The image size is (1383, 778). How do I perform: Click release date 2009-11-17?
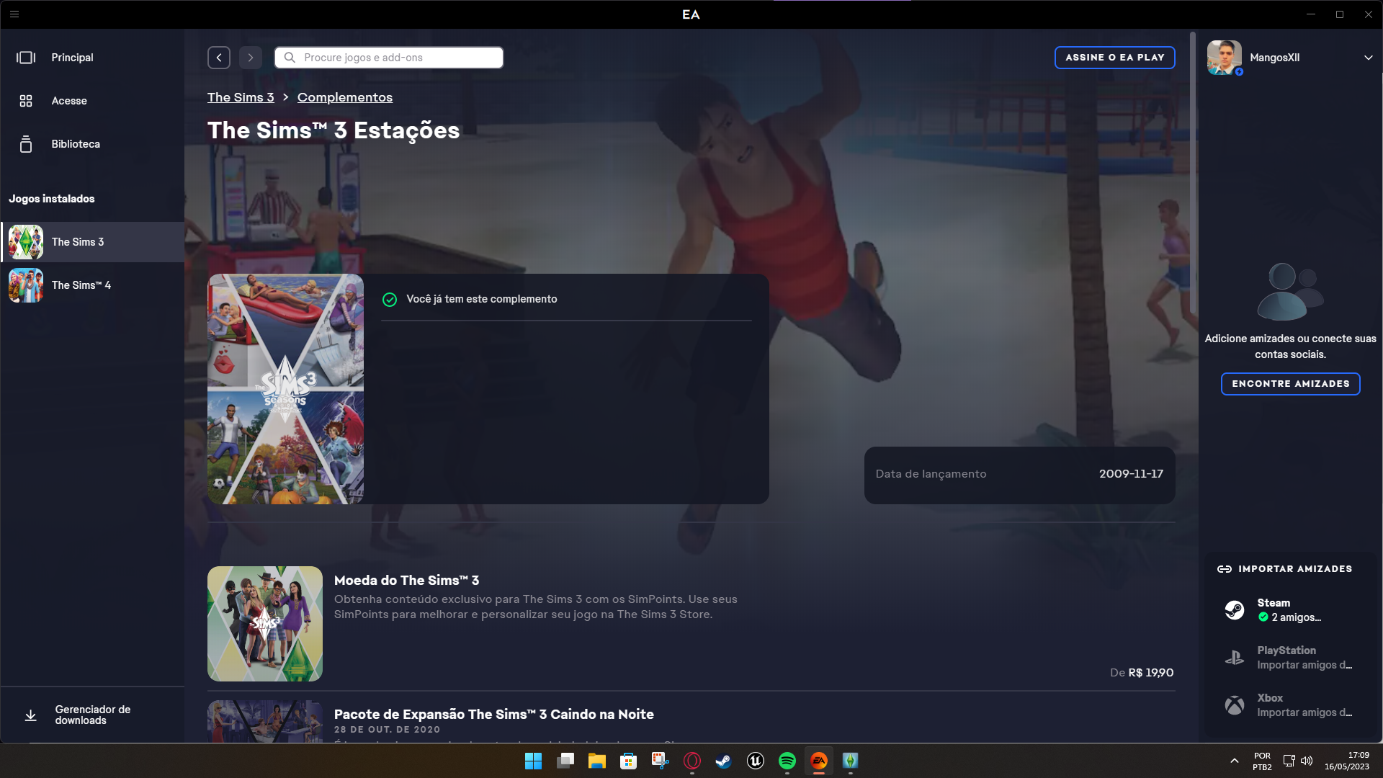pyautogui.click(x=1131, y=474)
